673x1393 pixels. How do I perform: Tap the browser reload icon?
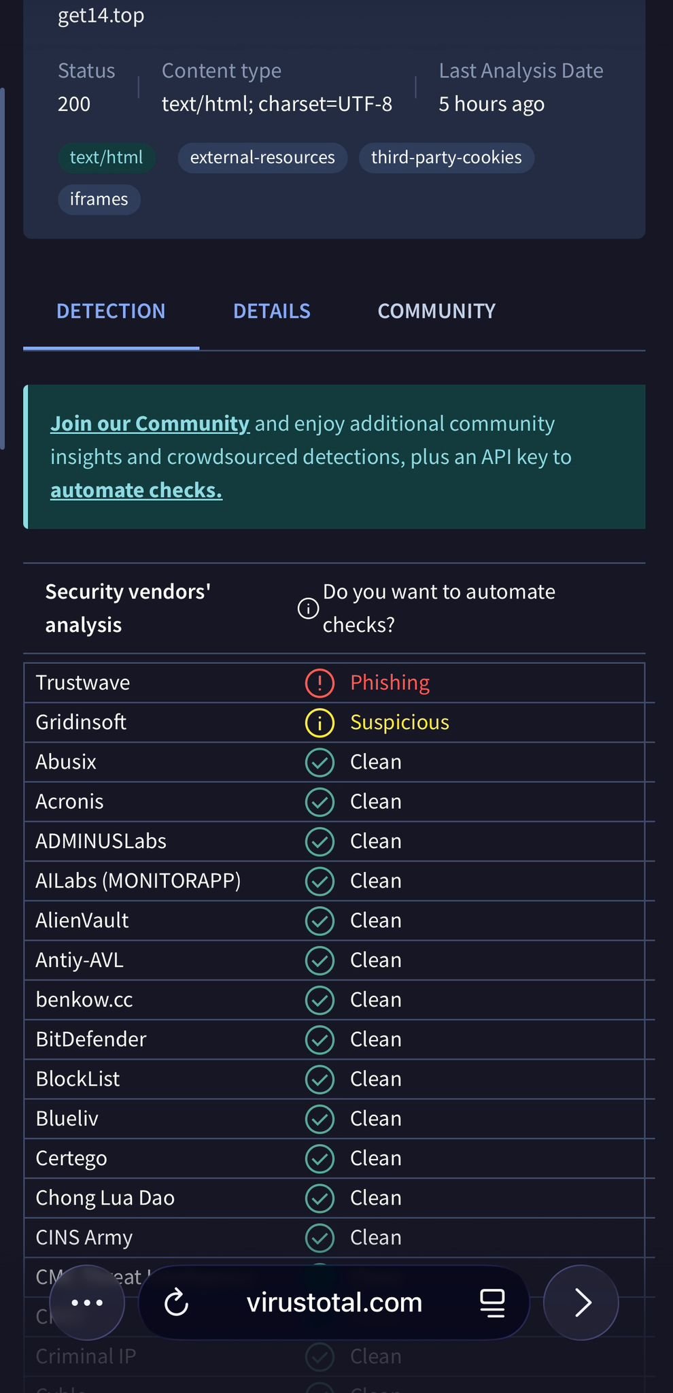tap(176, 1303)
